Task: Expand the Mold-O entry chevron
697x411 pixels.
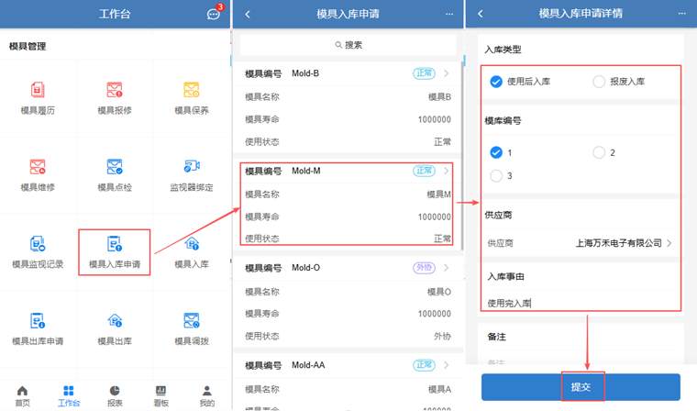Action: [447, 268]
